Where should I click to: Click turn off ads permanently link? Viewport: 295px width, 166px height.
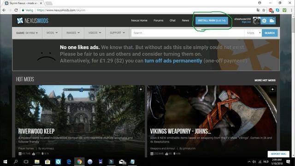[173, 61]
